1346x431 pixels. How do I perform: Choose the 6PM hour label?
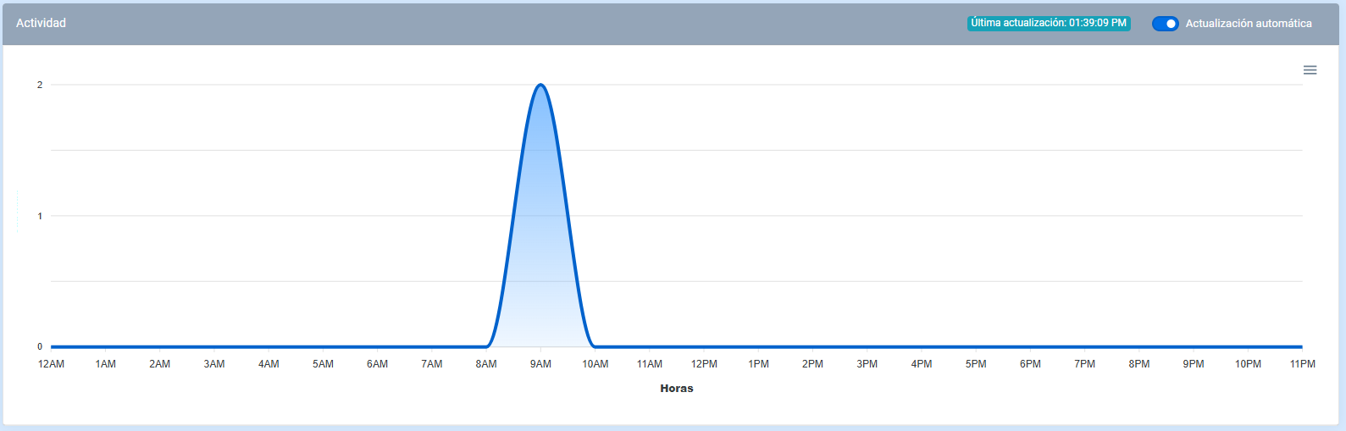(1030, 364)
